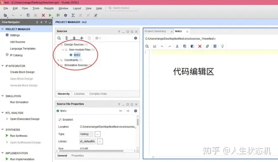
Task: Click the Quick Access search field
Action: [x=123, y=8]
